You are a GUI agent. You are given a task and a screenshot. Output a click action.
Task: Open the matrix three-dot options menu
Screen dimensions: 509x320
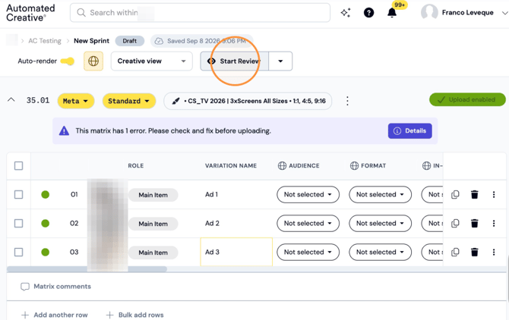[347, 101]
